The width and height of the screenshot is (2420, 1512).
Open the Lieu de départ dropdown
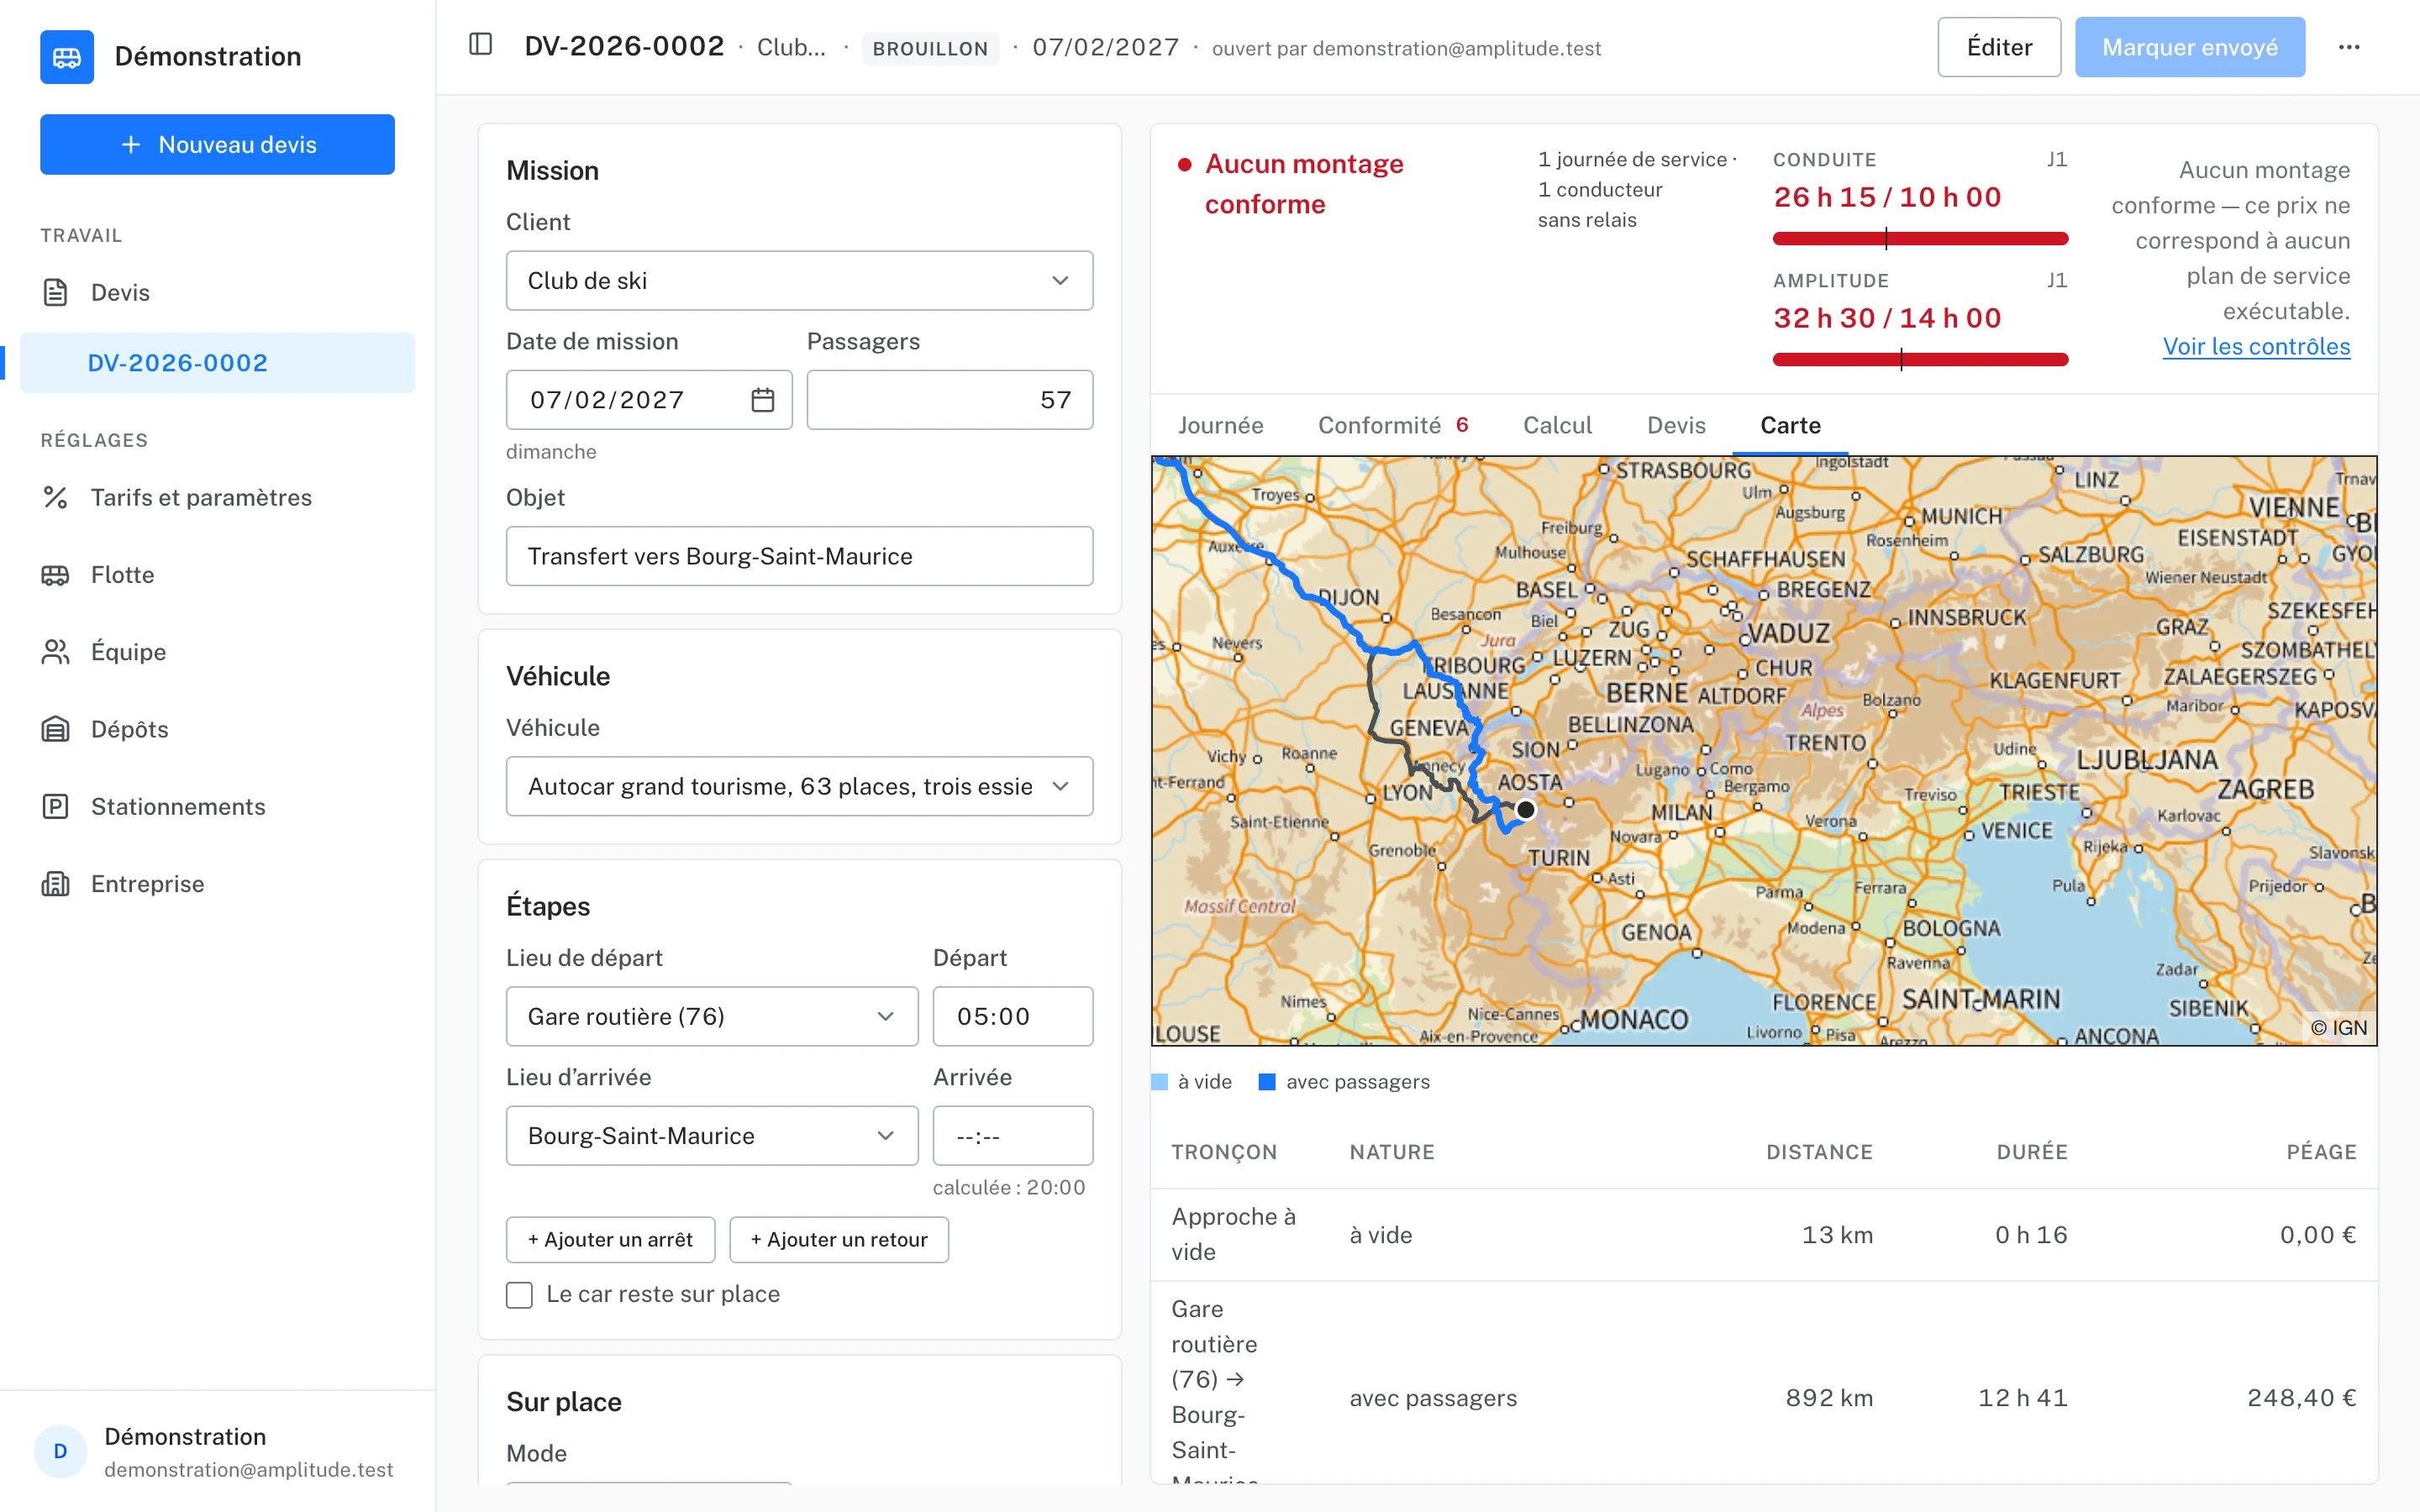(712, 1016)
